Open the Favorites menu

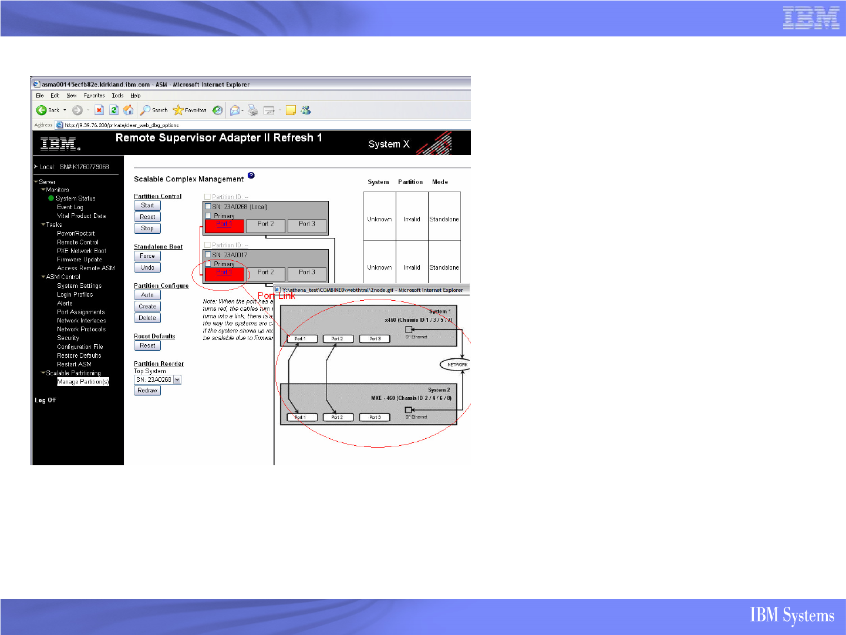coord(94,95)
